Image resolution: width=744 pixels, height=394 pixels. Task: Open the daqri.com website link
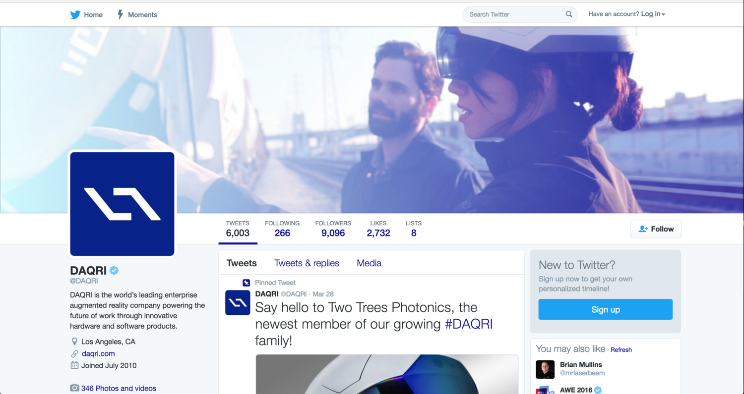[98, 353]
